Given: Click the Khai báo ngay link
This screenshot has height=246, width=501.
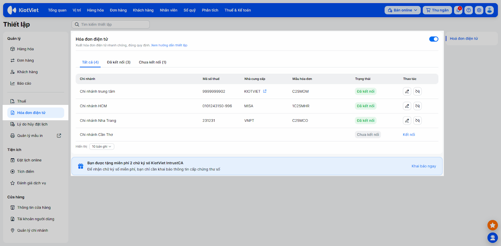Looking at the screenshot, I should pyautogui.click(x=424, y=166).
